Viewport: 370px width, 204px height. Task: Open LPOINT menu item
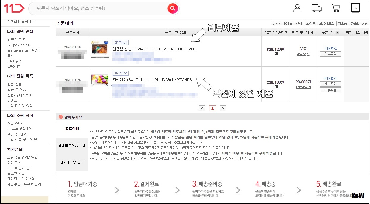pyautogui.click(x=14, y=66)
